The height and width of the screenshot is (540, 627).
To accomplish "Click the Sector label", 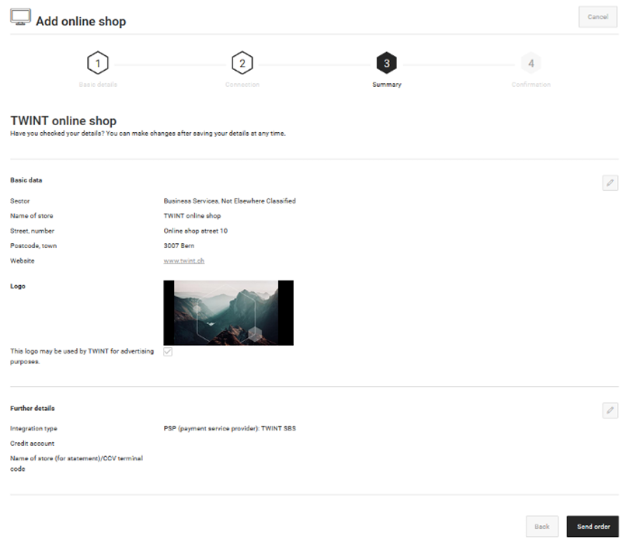I will point(20,200).
